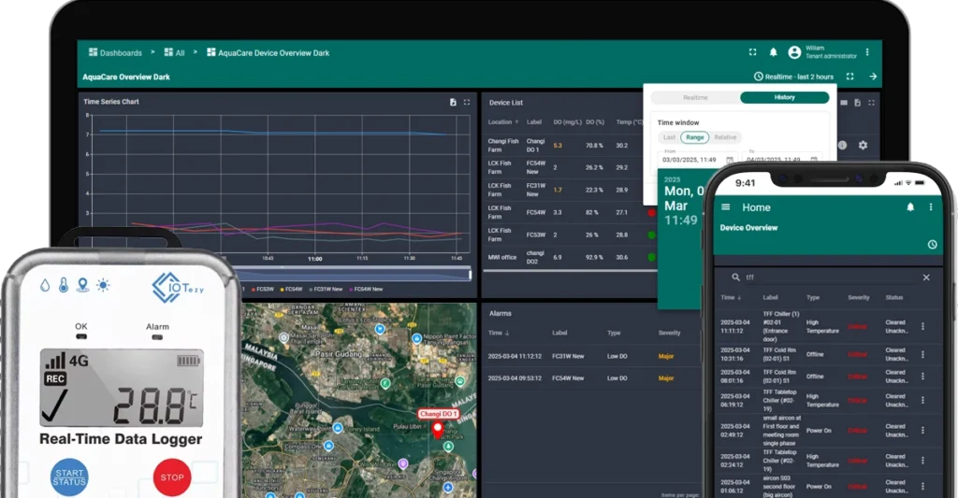Screen dimensions: 958x498
Task: Click the red STOP button on the data logger
Action: pyautogui.click(x=172, y=477)
